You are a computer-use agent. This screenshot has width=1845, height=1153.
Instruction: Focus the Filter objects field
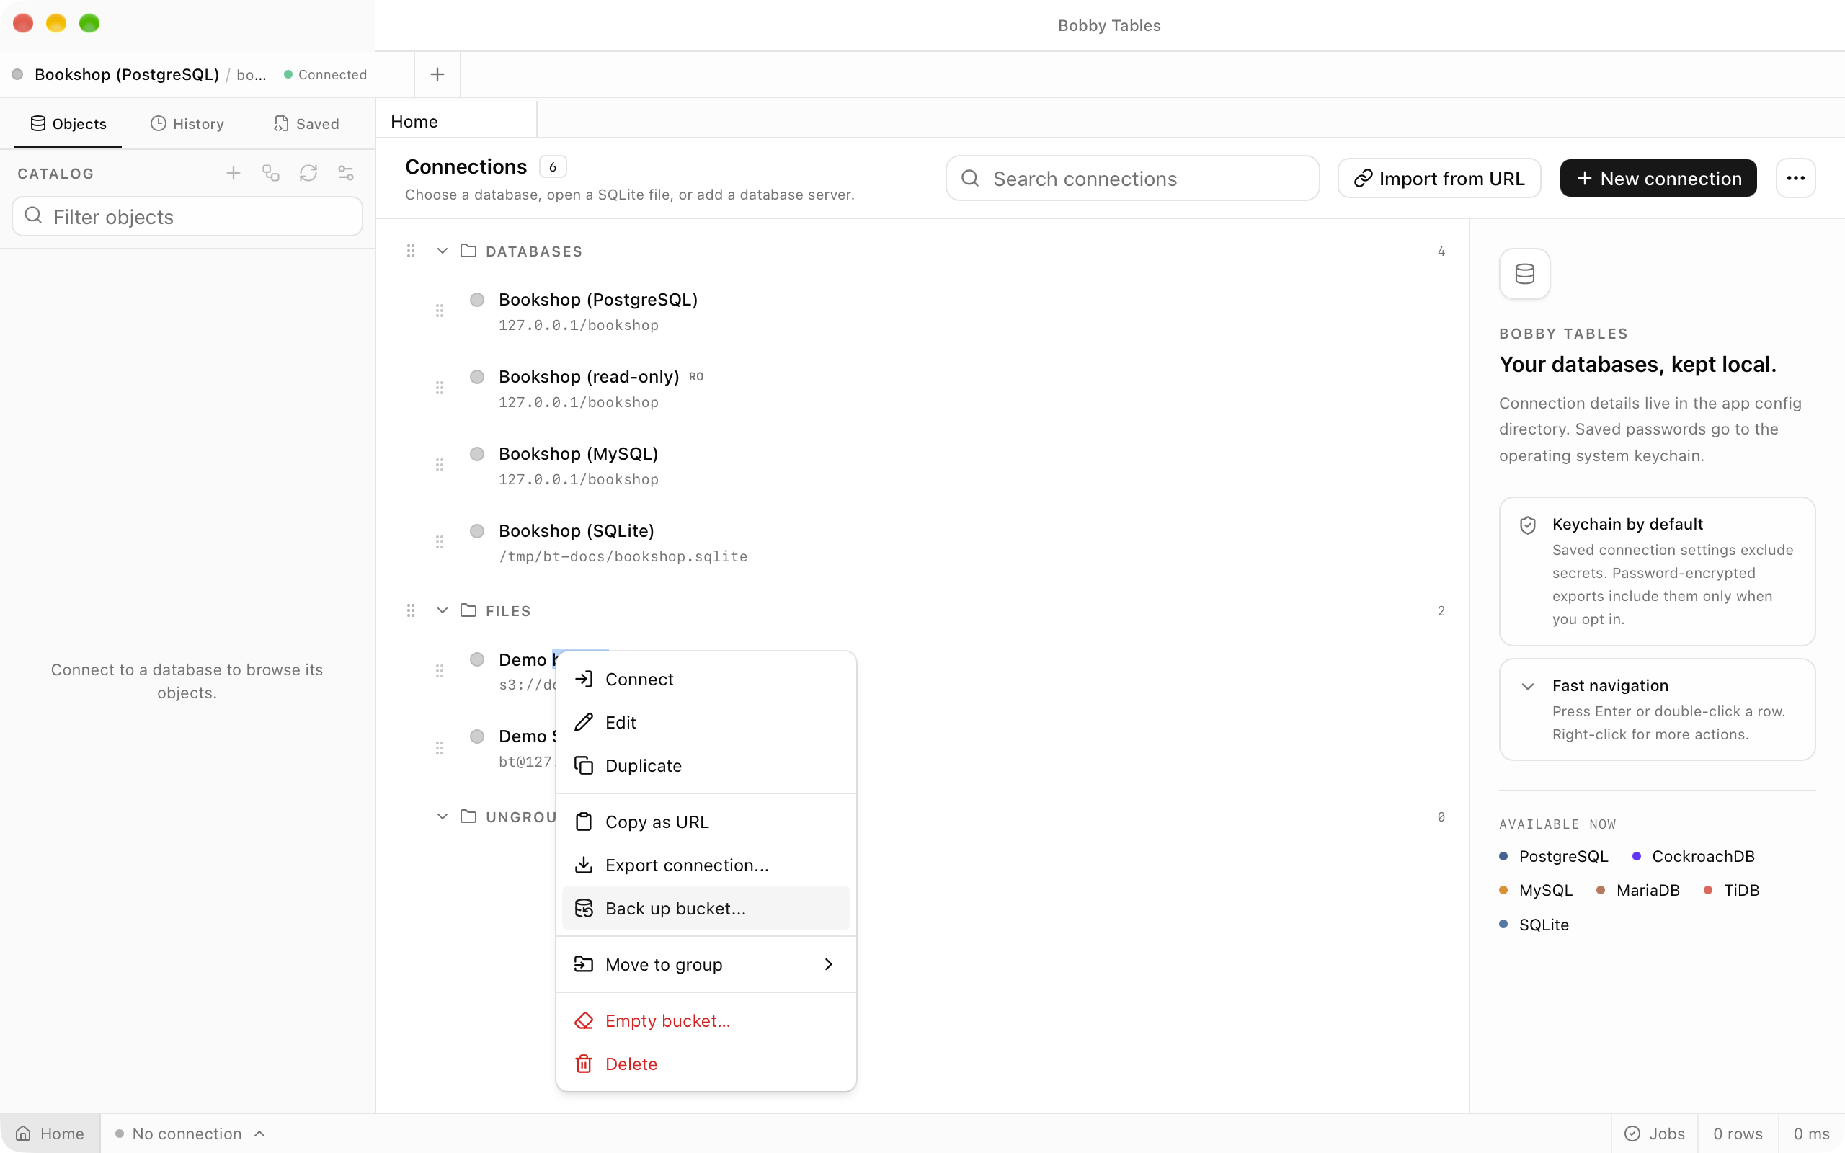tap(187, 217)
